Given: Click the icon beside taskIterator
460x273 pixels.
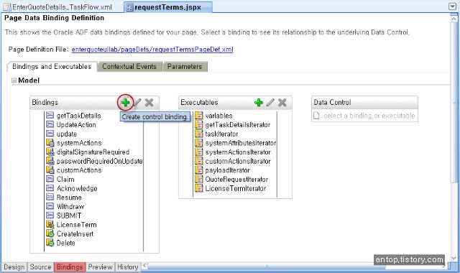Looking at the screenshot, I should click(x=199, y=134).
